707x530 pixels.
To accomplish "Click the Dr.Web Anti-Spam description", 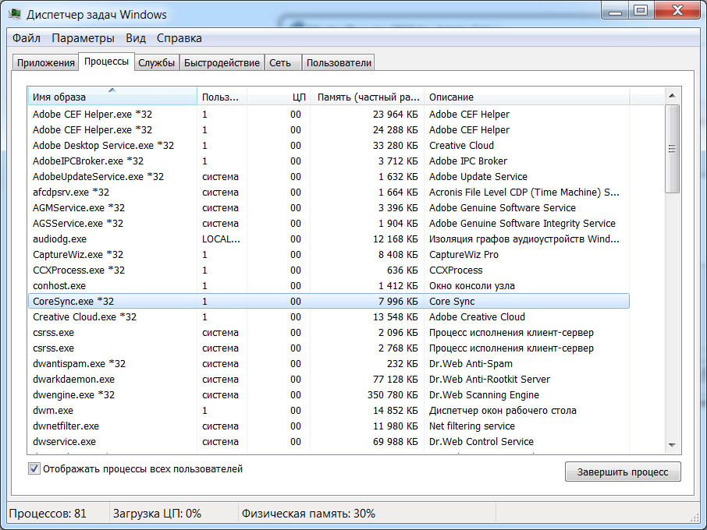I will tap(471, 364).
